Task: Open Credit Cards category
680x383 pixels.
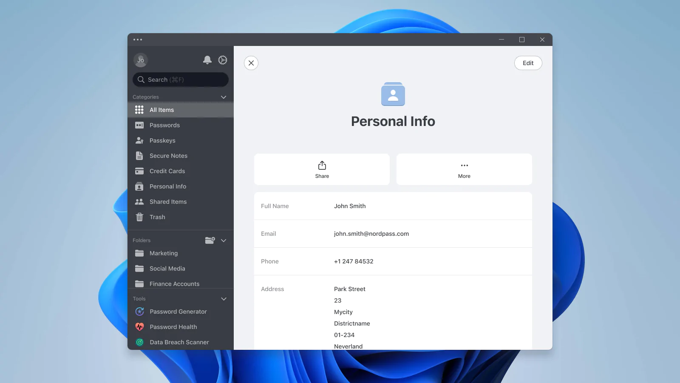Action: click(181, 171)
